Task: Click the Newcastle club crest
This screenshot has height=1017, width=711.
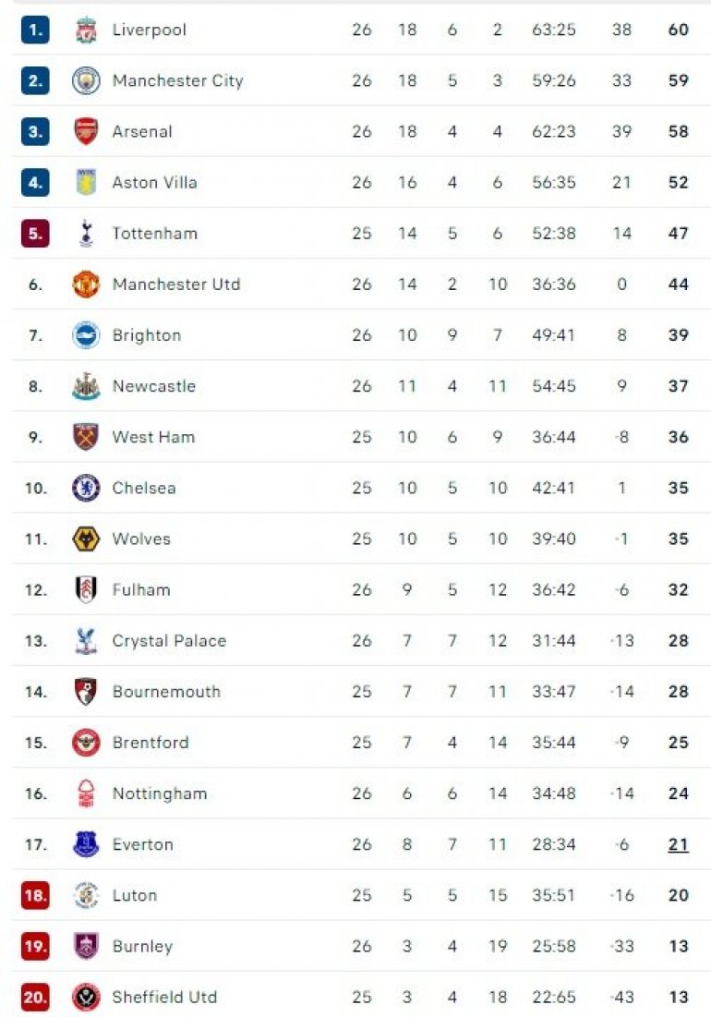Action: pyautogui.click(x=86, y=386)
